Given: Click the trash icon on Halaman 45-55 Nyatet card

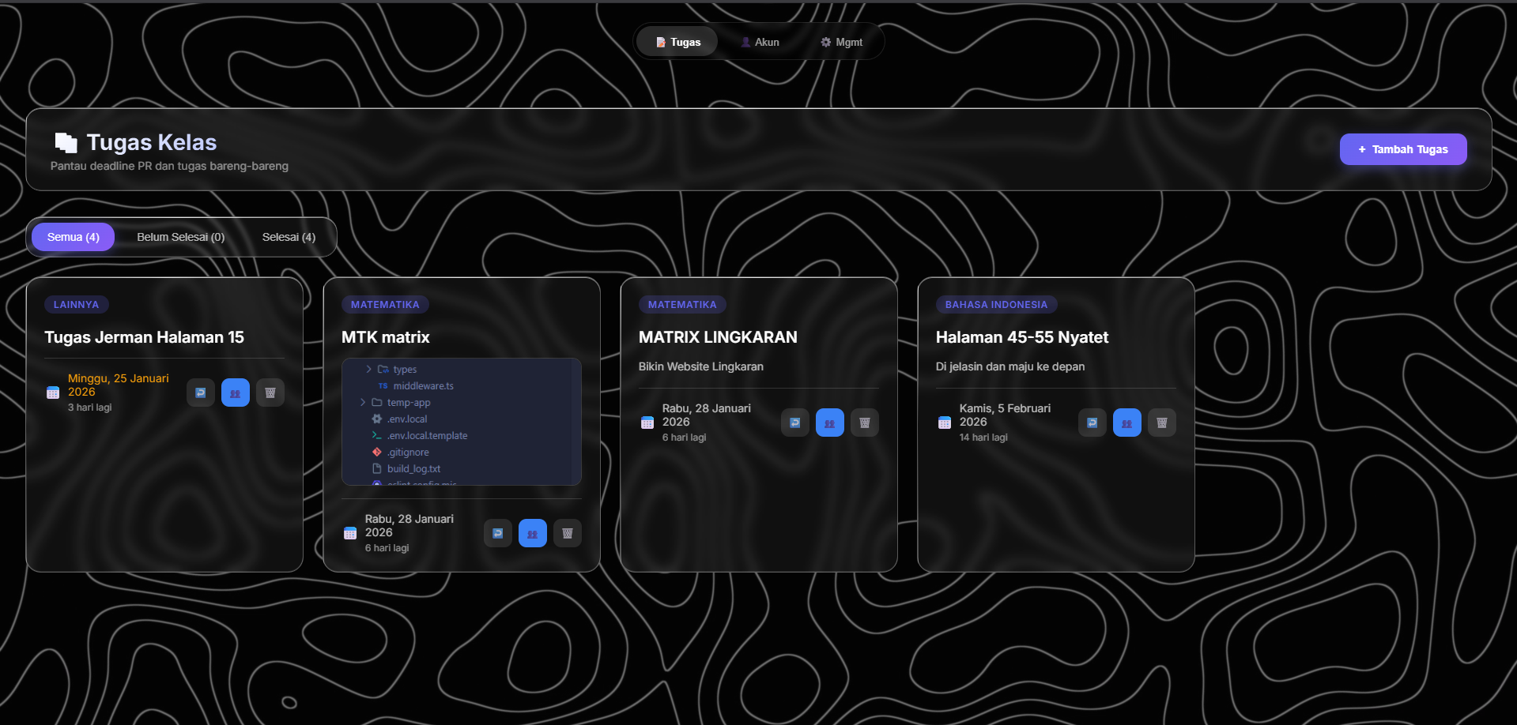Looking at the screenshot, I should (x=1162, y=423).
